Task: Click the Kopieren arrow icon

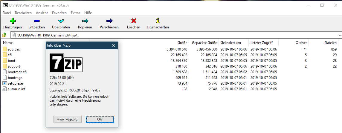Action: [85, 21]
